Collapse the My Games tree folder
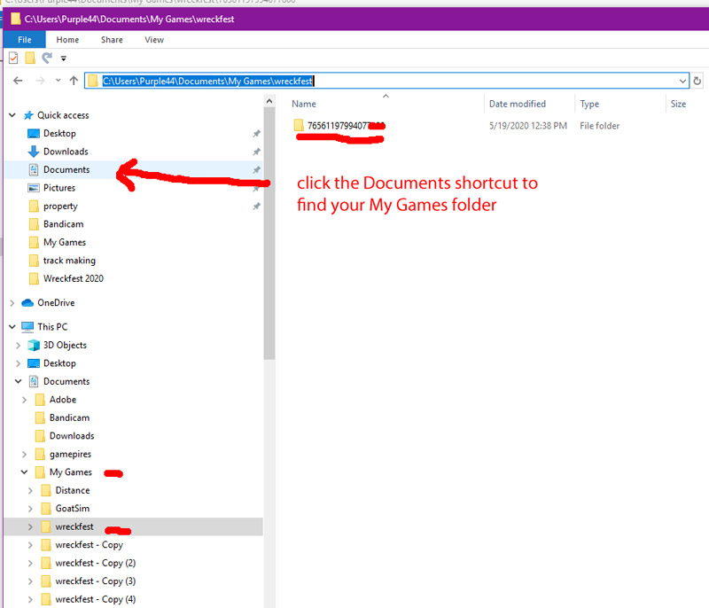The image size is (709, 608). [x=24, y=472]
